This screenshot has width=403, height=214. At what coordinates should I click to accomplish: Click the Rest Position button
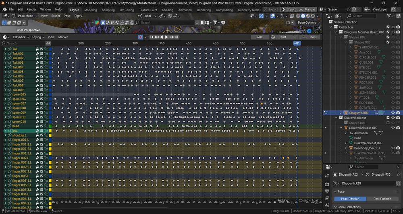click(x=382, y=199)
